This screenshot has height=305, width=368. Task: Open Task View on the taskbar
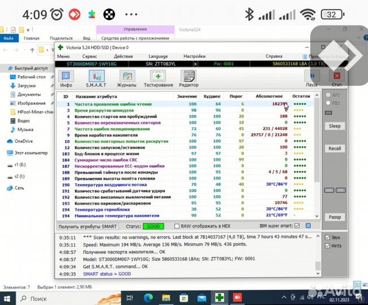point(130,298)
